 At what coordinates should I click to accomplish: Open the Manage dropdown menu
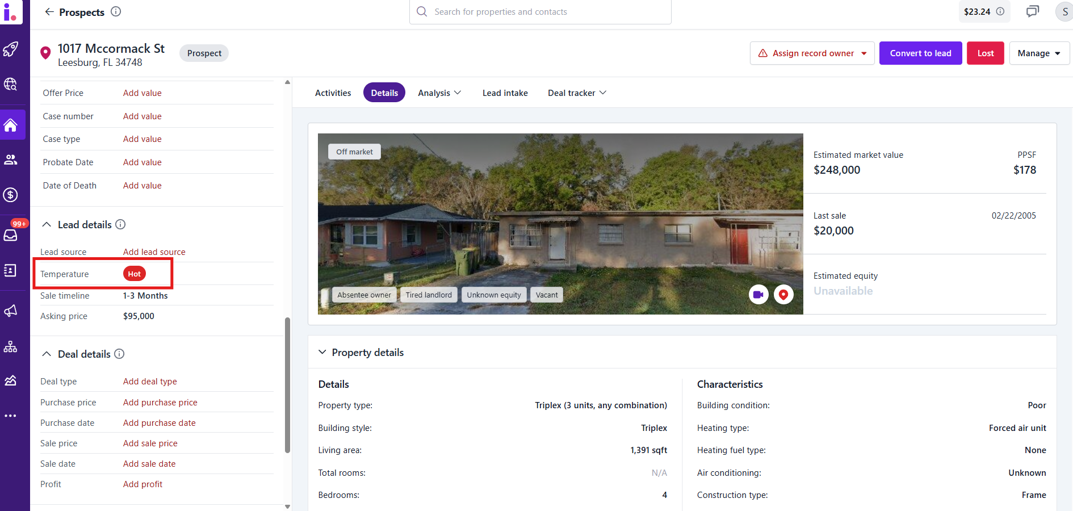[1039, 53]
